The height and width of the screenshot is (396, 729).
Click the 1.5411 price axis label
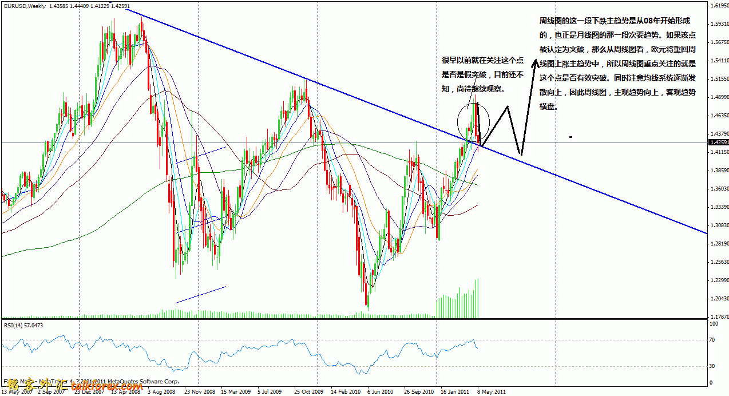click(x=719, y=61)
